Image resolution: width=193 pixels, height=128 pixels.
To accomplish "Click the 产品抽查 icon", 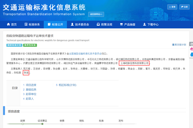I will [x=121, y=24].
